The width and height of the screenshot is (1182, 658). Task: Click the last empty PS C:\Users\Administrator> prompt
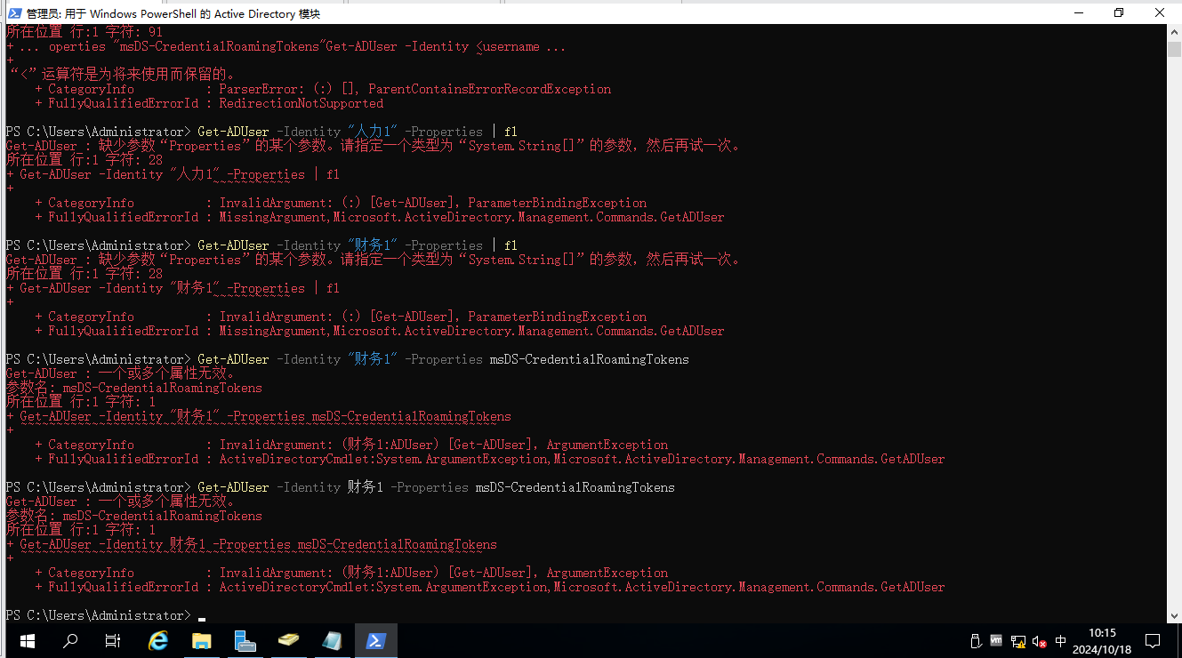coord(98,615)
